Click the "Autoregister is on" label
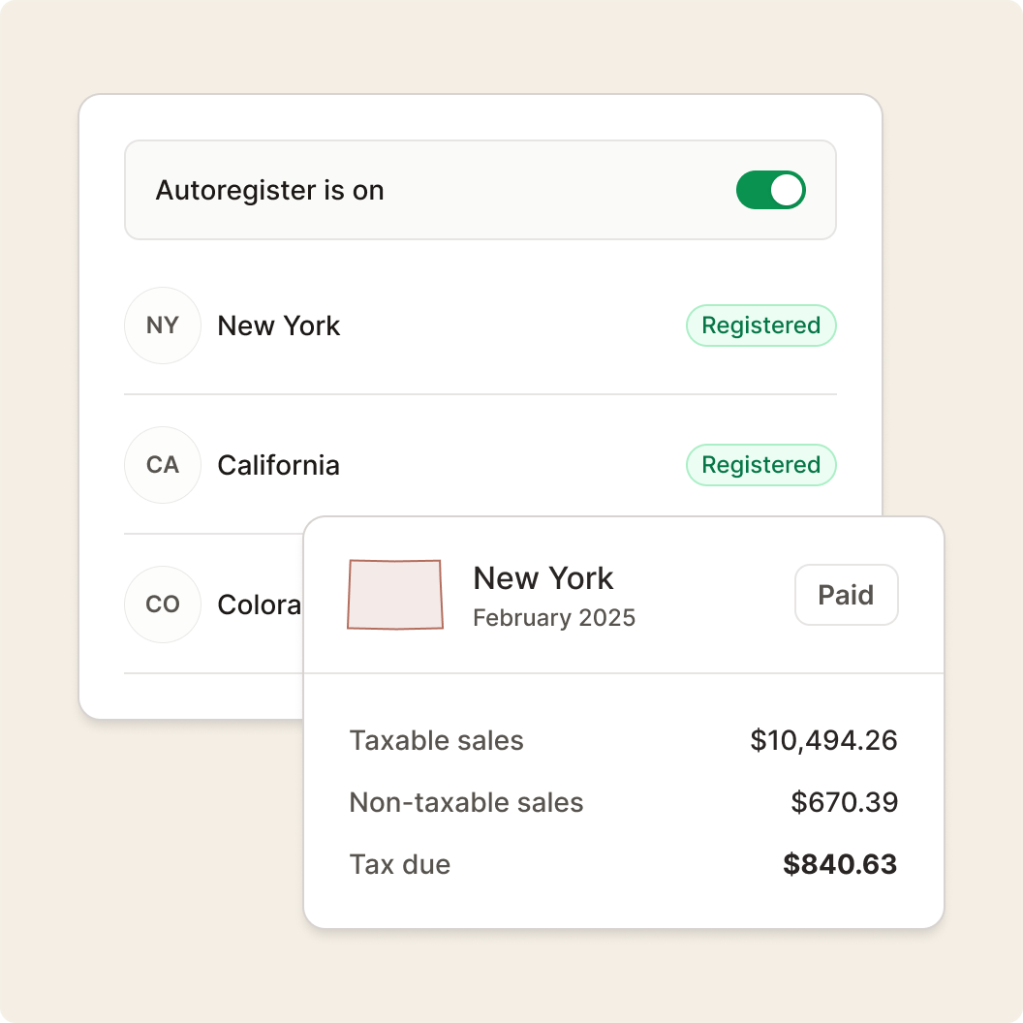 pyautogui.click(x=269, y=191)
